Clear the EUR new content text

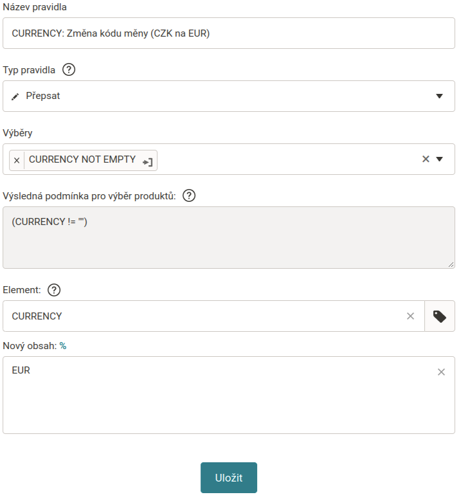(441, 372)
